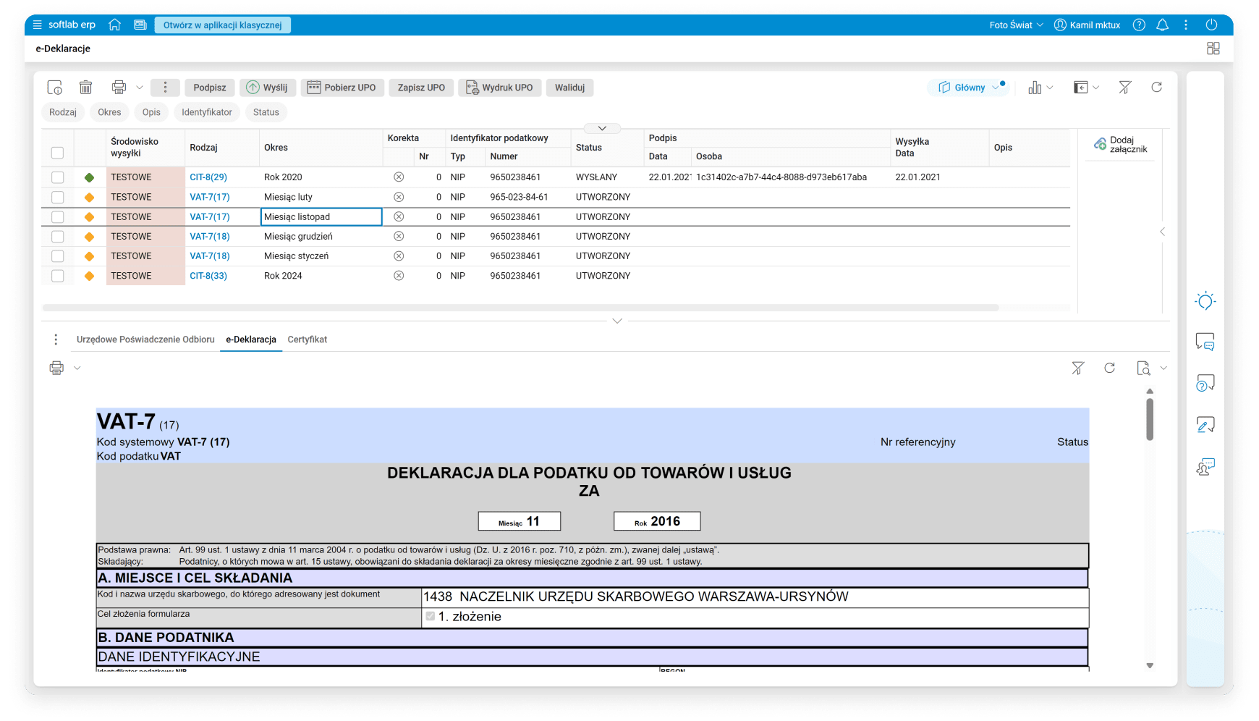Image resolution: width=1259 pixels, height=721 pixels.
Task: Click the power logout icon
Action: 1211,25
